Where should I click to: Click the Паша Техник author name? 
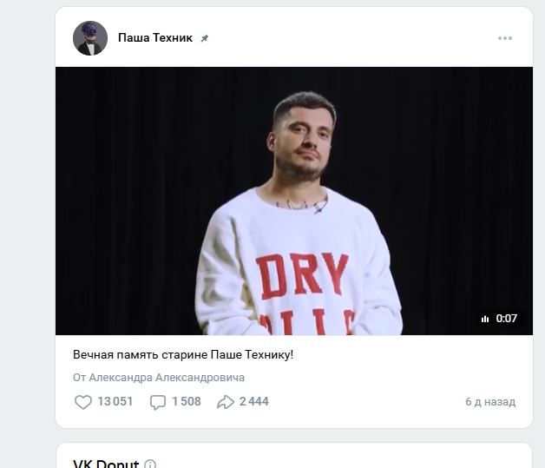coord(156,38)
